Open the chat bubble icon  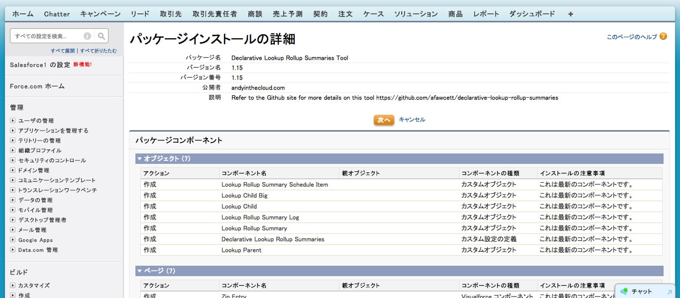pyautogui.click(x=624, y=292)
